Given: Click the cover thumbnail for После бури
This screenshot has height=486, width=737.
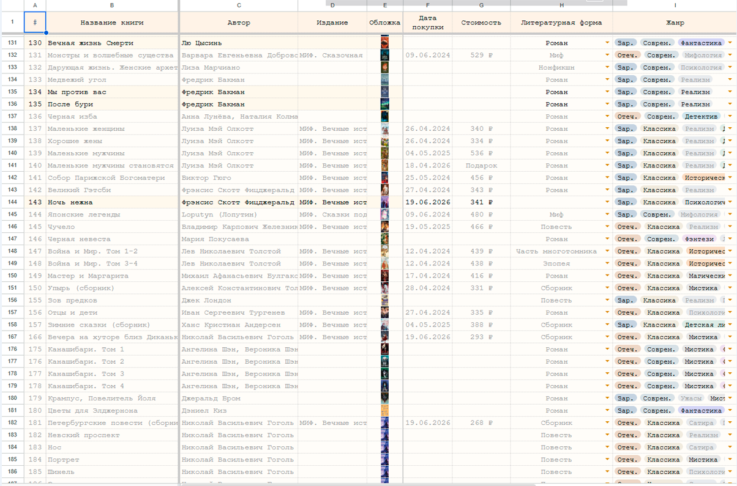Looking at the screenshot, I should 385,104.
